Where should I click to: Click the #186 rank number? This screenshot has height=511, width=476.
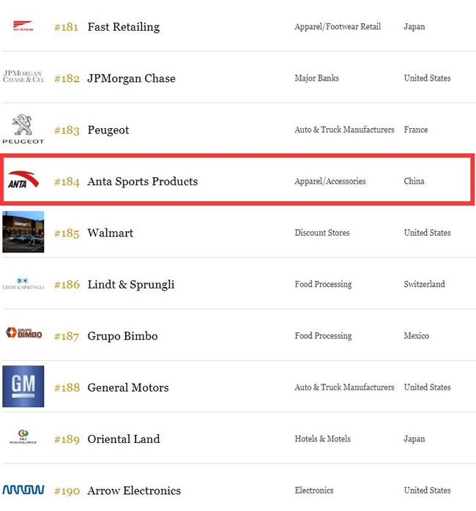click(67, 285)
